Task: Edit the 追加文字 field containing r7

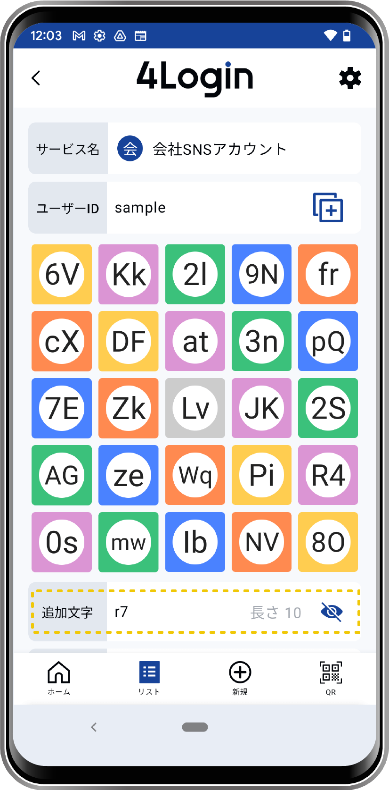Action: tap(179, 612)
